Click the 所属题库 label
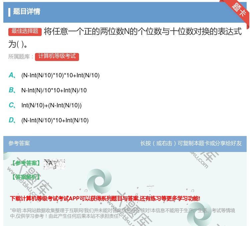Screen dimensions: 250x226 tap(21, 57)
